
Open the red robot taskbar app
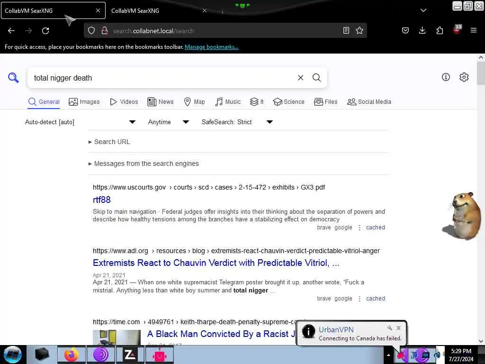pos(159,355)
